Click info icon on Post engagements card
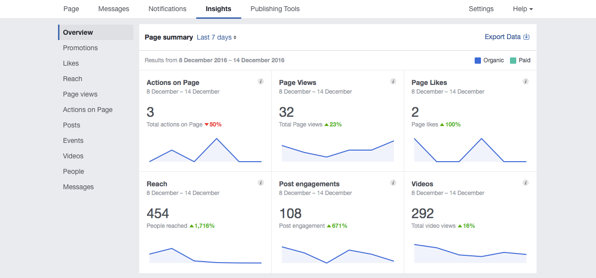The image size is (596, 278). (x=393, y=183)
